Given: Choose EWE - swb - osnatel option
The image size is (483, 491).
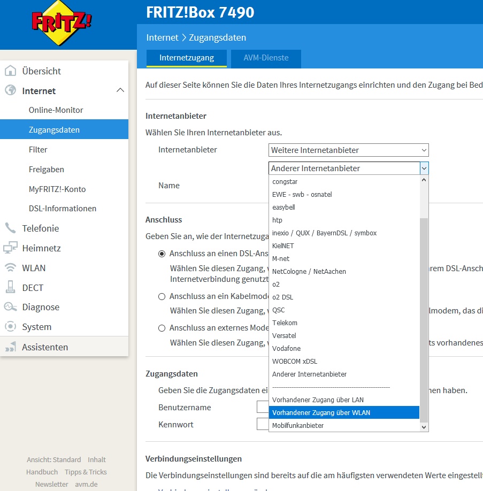Looking at the screenshot, I should pyautogui.click(x=344, y=195).
